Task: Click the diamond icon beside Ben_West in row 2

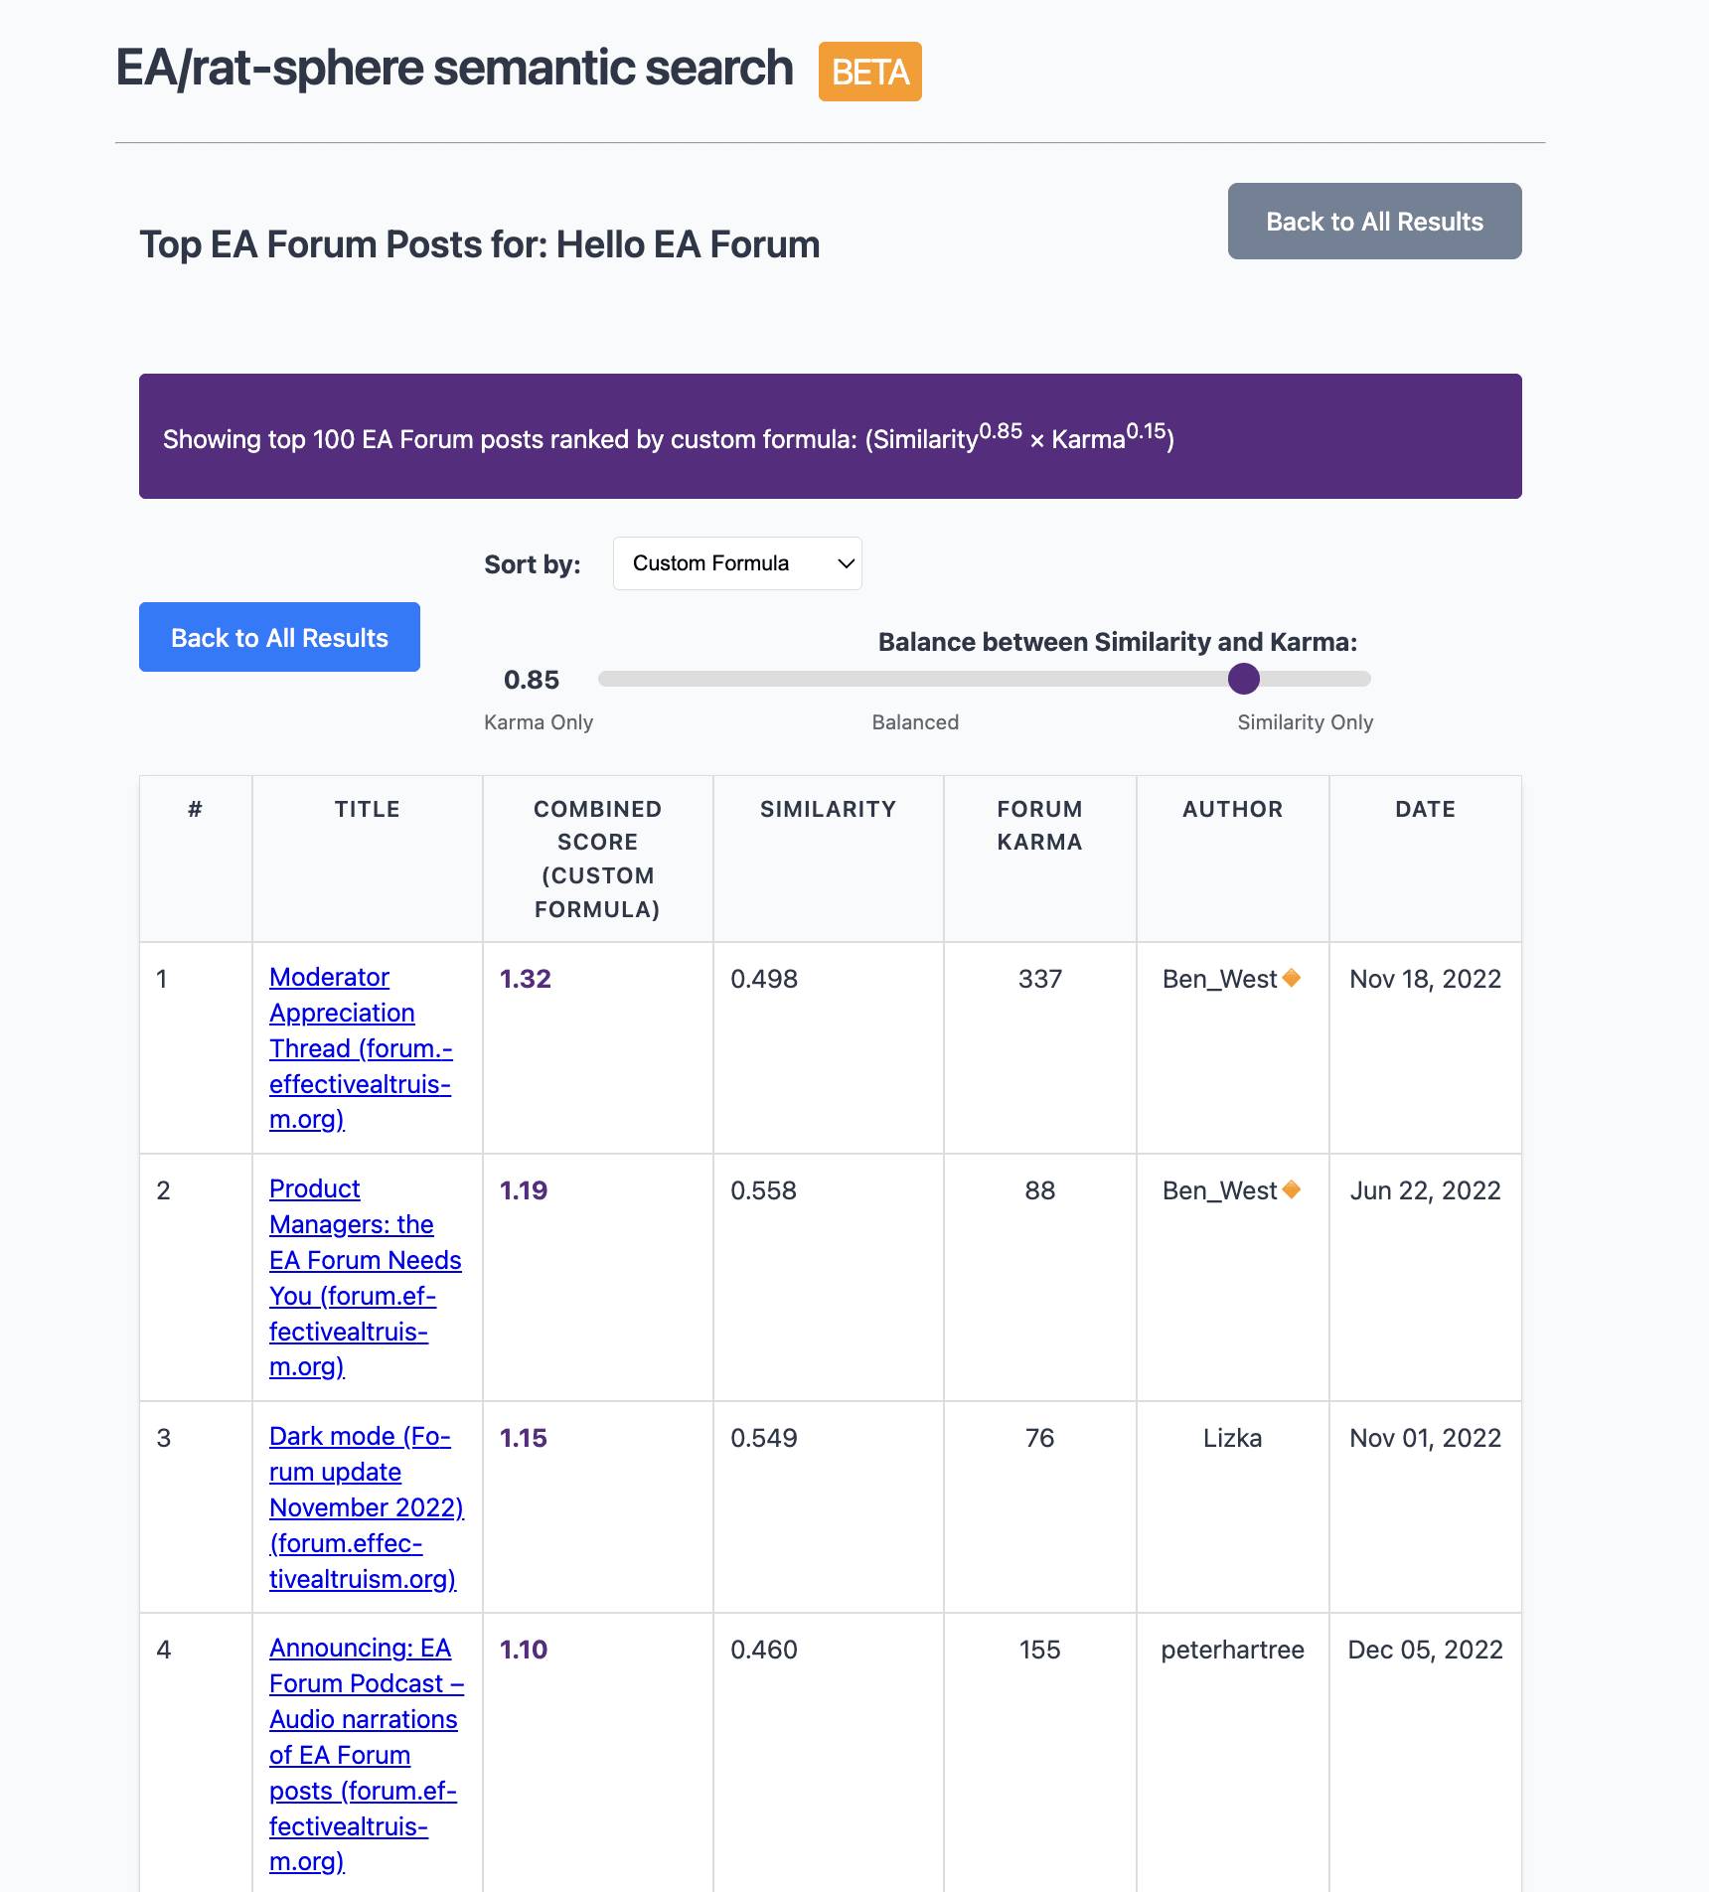Action: 1292,1189
